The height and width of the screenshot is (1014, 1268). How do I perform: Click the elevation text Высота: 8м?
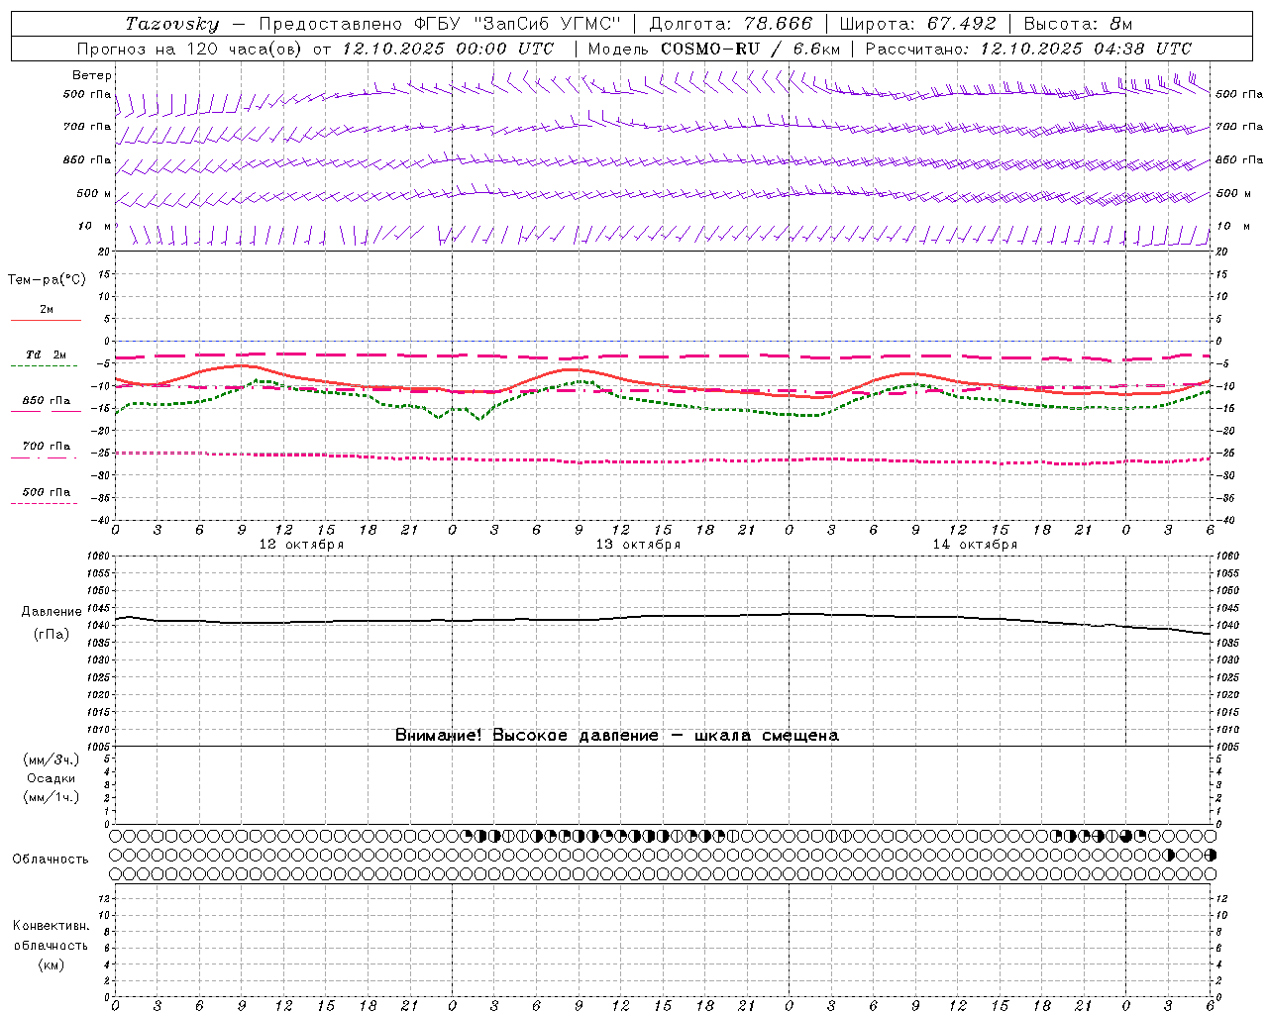tap(1078, 24)
